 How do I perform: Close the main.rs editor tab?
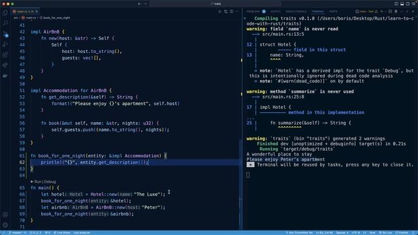(x=37, y=12)
